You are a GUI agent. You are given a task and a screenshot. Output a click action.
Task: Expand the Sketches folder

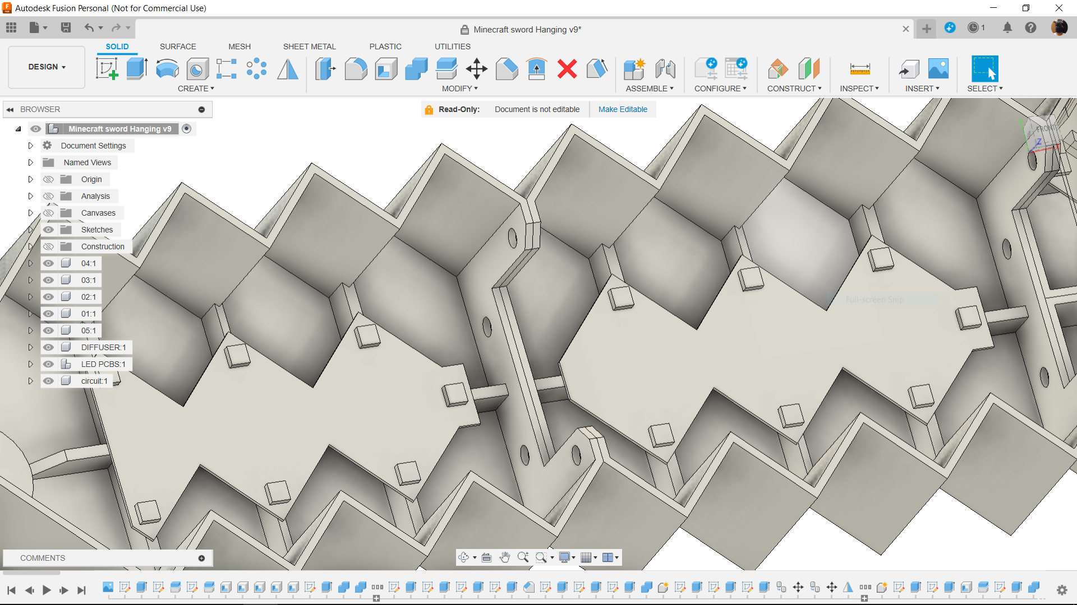coord(29,230)
